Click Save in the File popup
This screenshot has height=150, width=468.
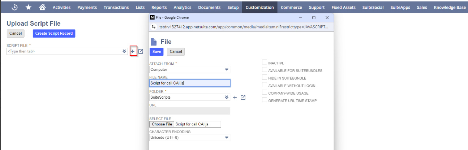coord(156,52)
